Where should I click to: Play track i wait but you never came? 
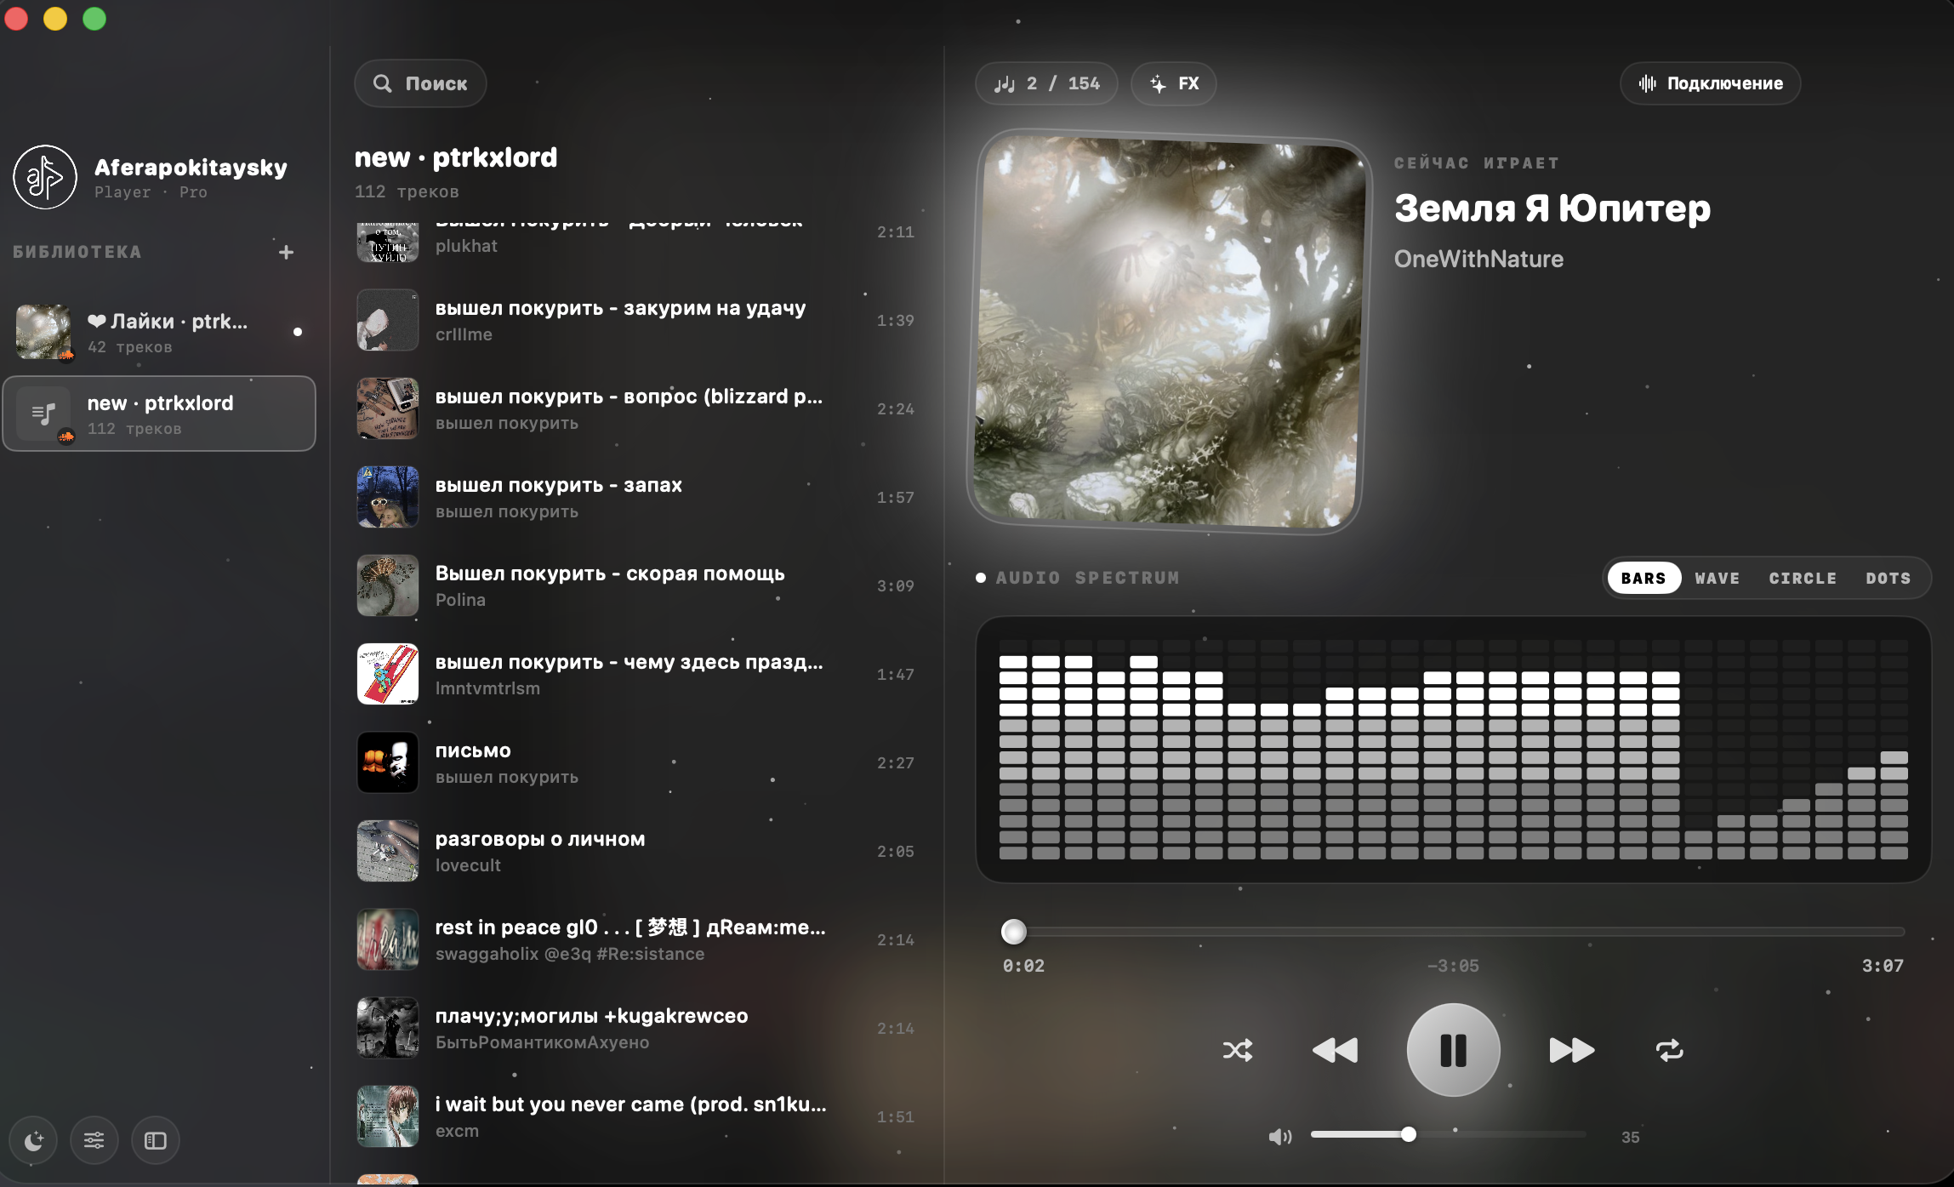636,1117
